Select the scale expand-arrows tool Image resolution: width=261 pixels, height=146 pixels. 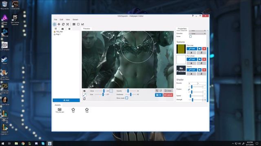coord(68,24)
